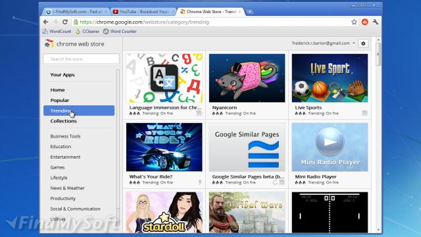Click the address bar URL
Viewport: 421px width, 237px height.
145,22
